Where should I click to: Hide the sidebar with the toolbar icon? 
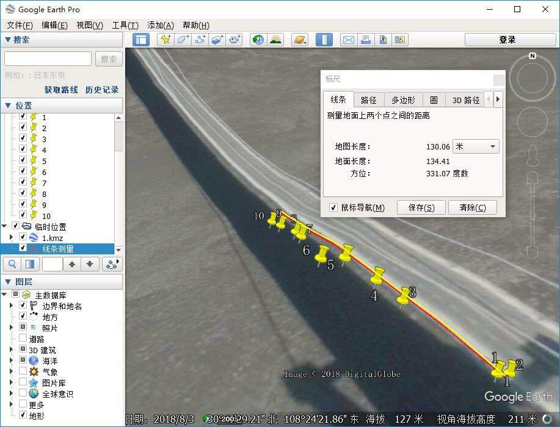[x=141, y=40]
